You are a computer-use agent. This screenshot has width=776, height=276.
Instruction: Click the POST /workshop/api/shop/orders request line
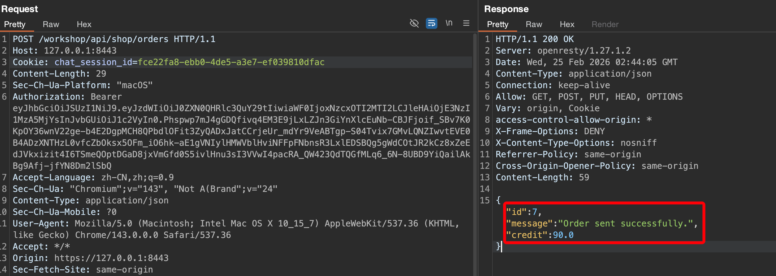(114, 39)
